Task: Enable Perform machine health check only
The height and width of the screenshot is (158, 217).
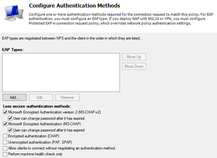Action: click(5, 154)
